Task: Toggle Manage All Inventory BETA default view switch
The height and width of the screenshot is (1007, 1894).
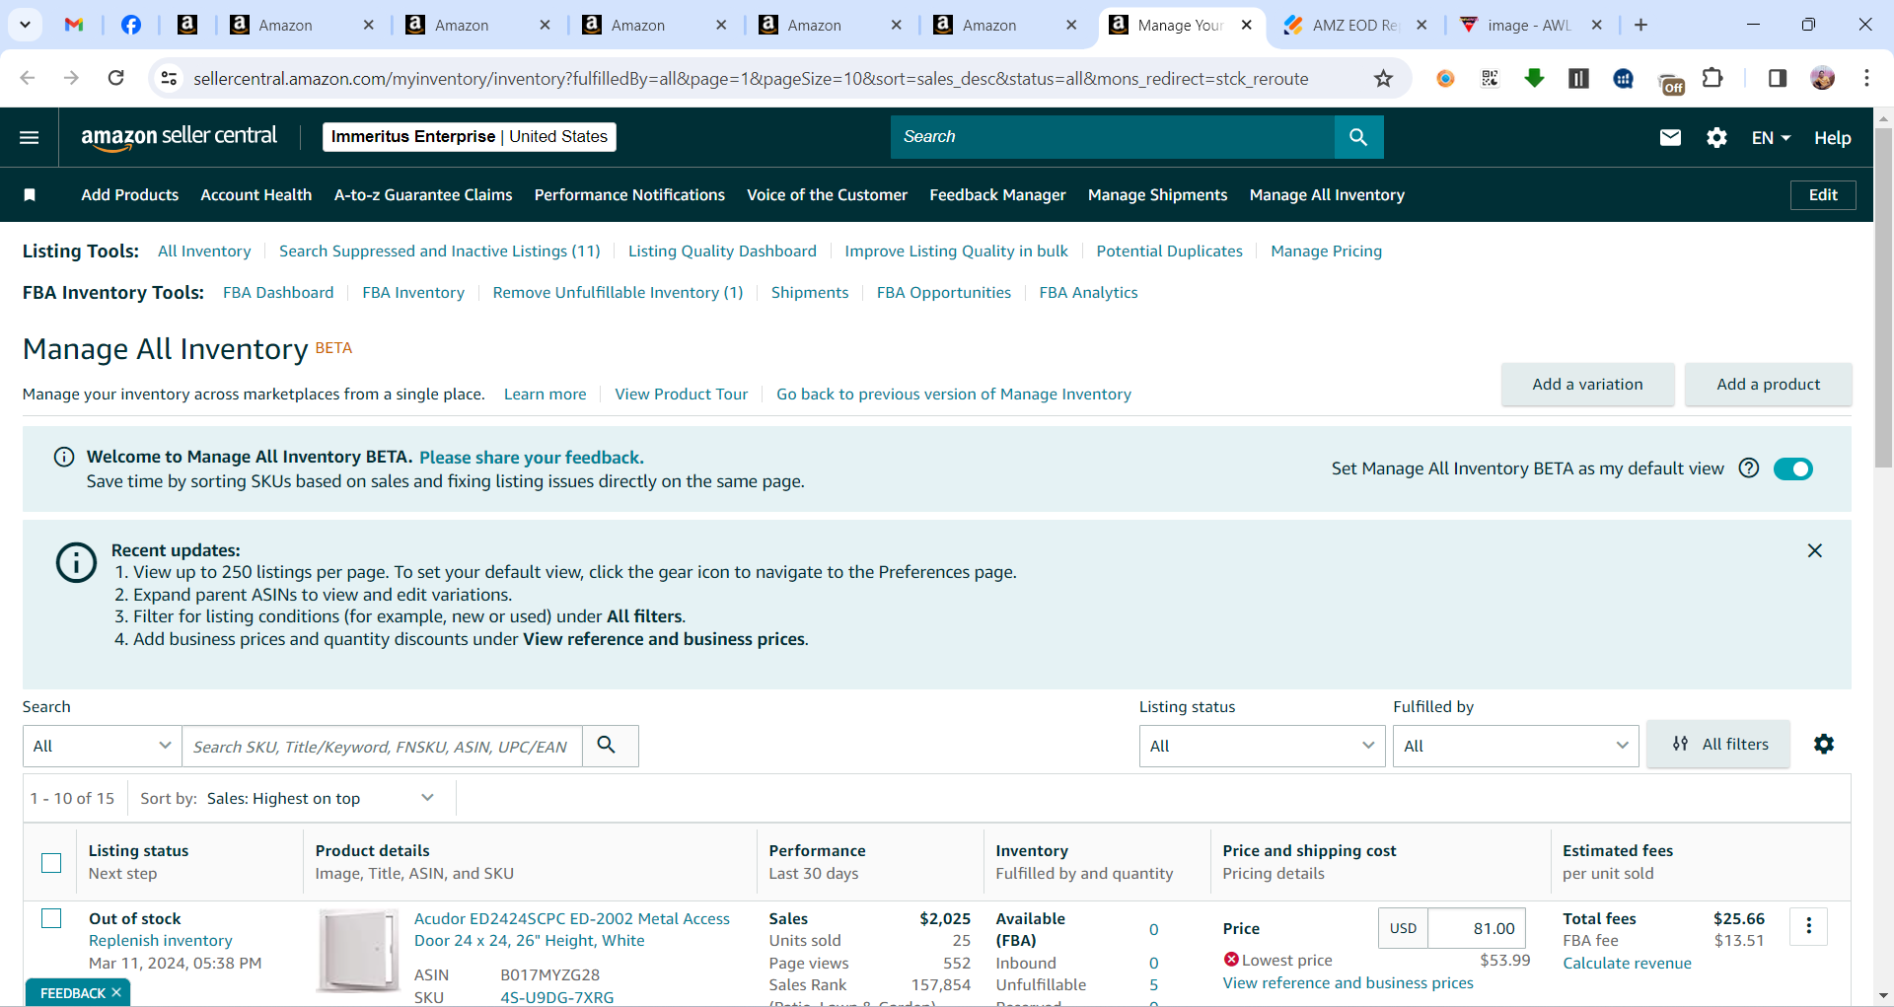Action: tap(1793, 468)
